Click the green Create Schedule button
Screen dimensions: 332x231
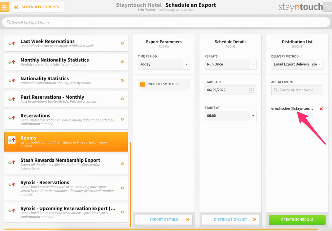coord(297,219)
